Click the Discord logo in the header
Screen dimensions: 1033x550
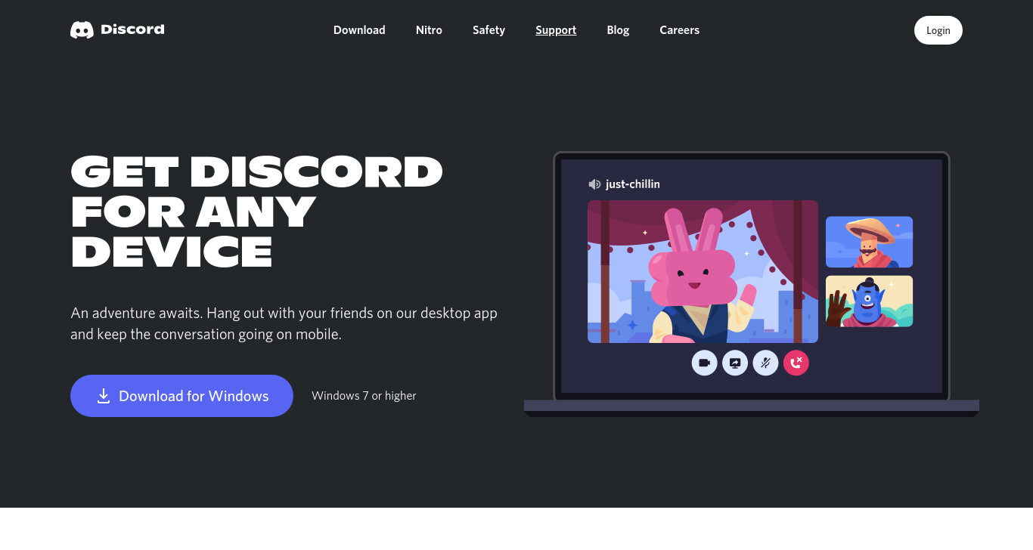117,29
